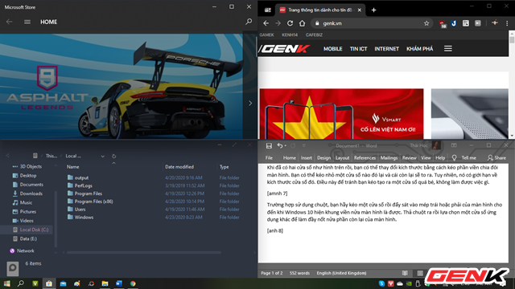515x289 pixels.
Task: Open the Word Help tab
Action: [x=440, y=158]
